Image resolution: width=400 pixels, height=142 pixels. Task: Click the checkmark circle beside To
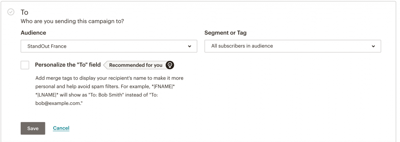click(11, 12)
